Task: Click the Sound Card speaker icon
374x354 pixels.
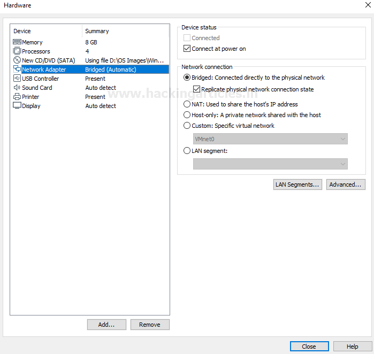Action: click(17, 88)
